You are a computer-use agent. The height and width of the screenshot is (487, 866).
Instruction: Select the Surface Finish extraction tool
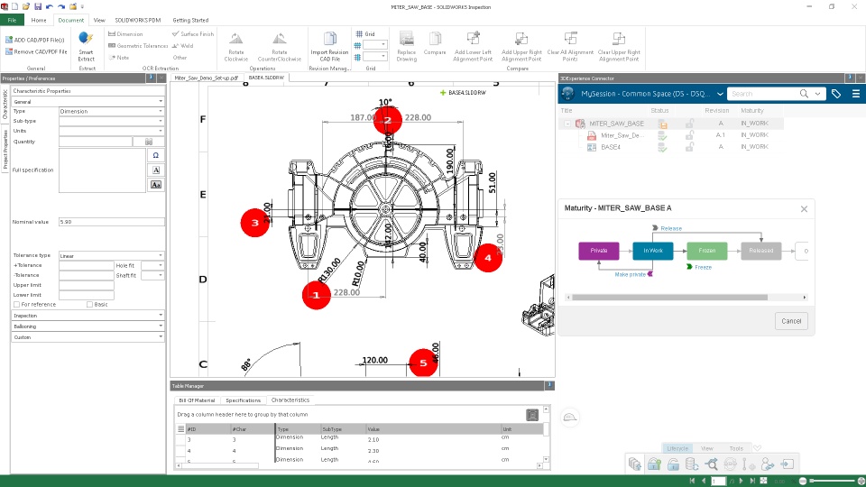tap(193, 33)
